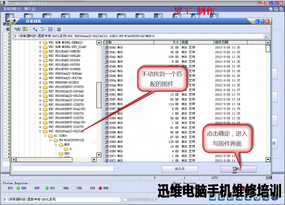Click the tree view icon in dialog toolbar

(x=43, y=29)
